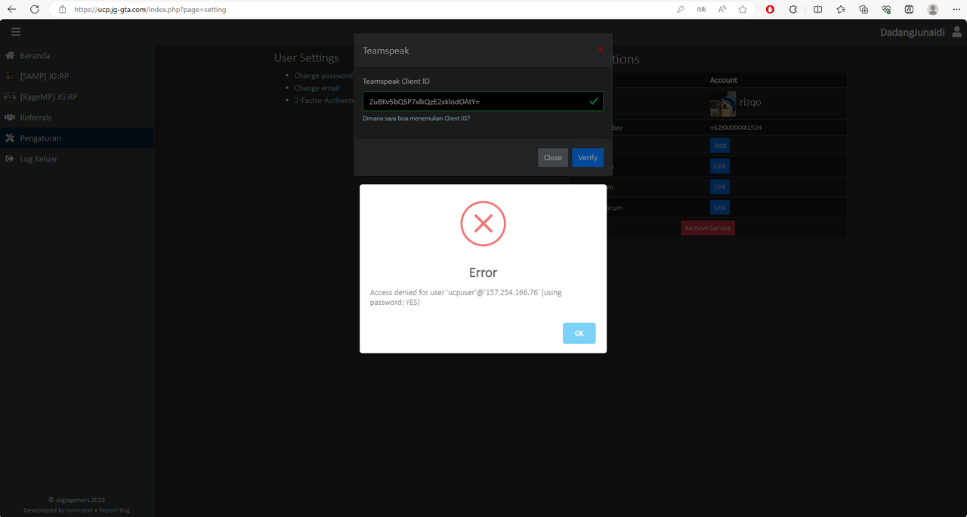
Task: Click the Add button in Associations table
Action: (x=720, y=145)
